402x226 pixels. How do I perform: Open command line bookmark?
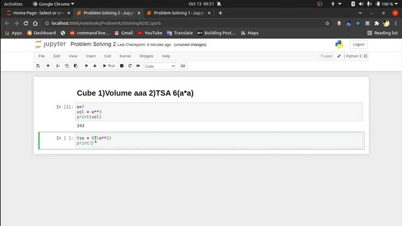coord(90,33)
